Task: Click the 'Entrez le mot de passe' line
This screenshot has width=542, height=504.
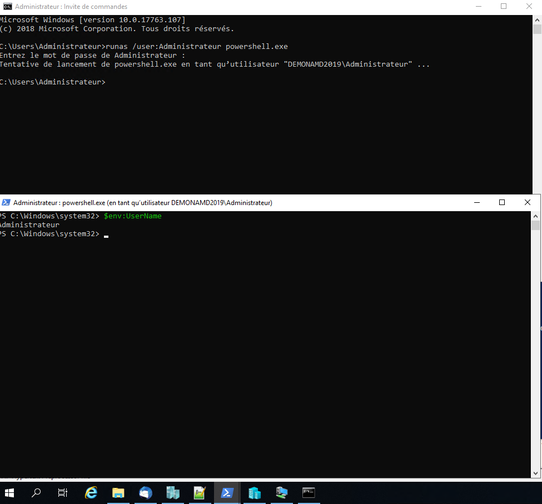Action: pos(92,55)
